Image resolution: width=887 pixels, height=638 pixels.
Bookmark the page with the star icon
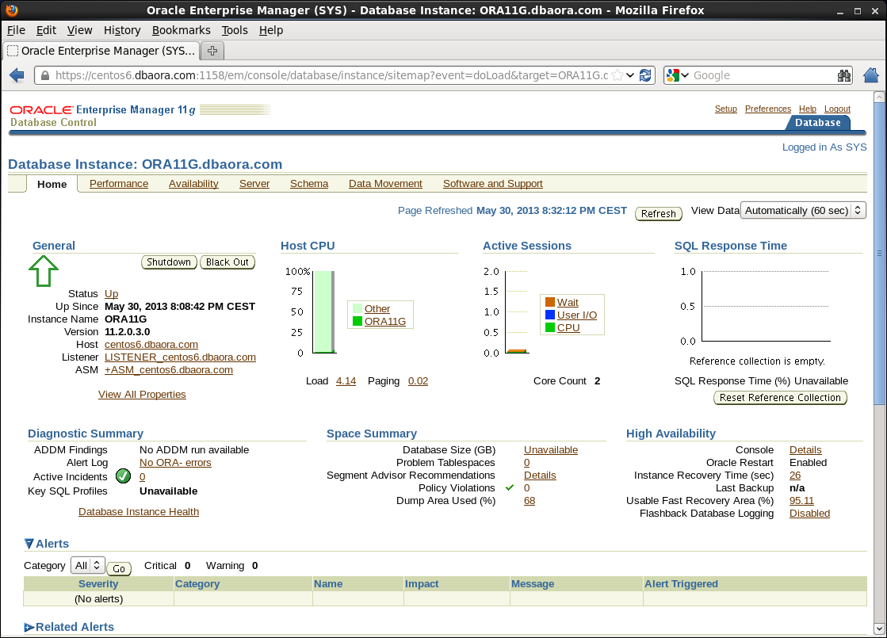[617, 75]
